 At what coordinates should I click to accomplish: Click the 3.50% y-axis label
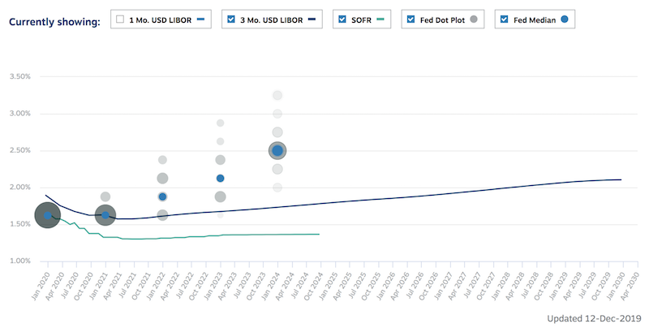(x=20, y=76)
